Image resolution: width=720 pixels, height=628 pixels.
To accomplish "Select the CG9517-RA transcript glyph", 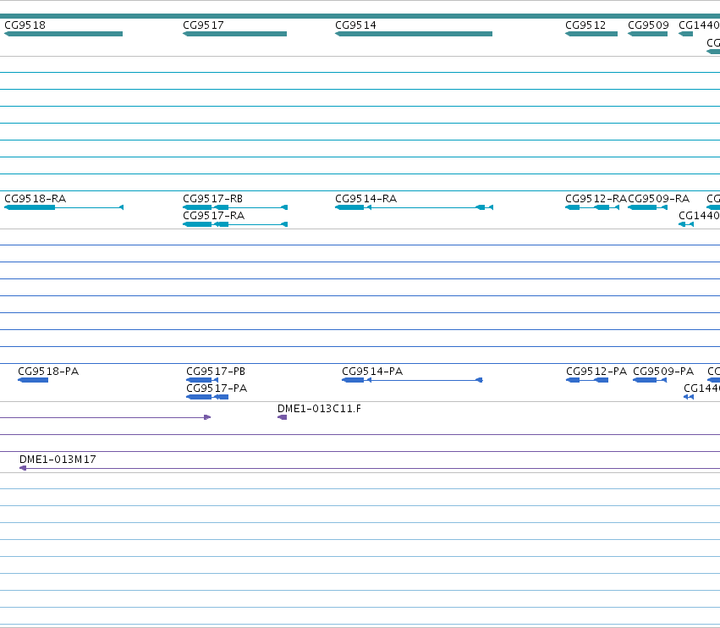I will (x=235, y=224).
